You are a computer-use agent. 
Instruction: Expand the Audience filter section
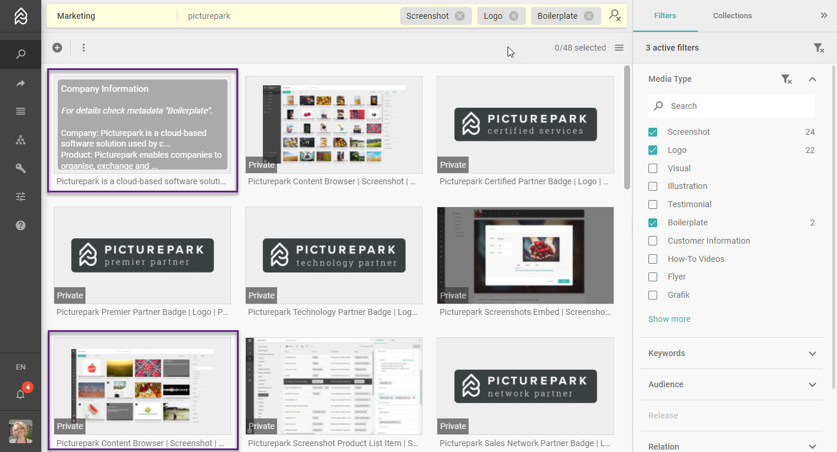click(x=812, y=384)
